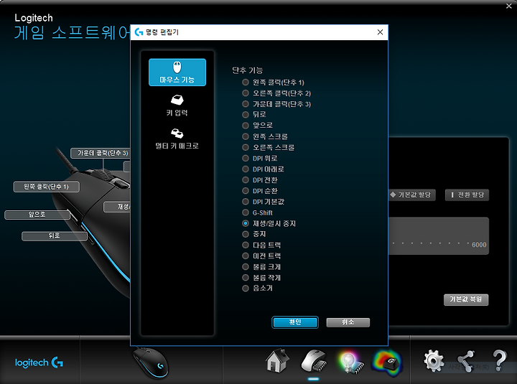Select 중지 radio option
The image size is (517, 384).
coord(254,234)
